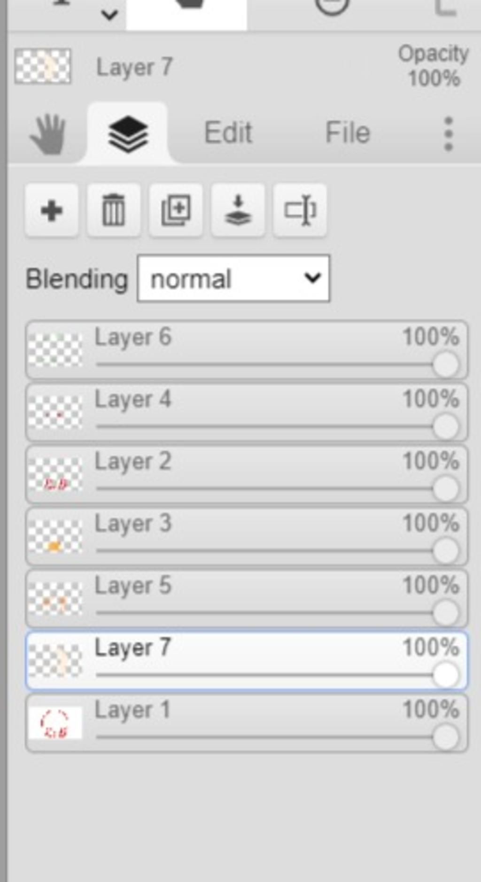Expand the small chevron arrow at top
The image size is (481, 882).
(x=109, y=15)
